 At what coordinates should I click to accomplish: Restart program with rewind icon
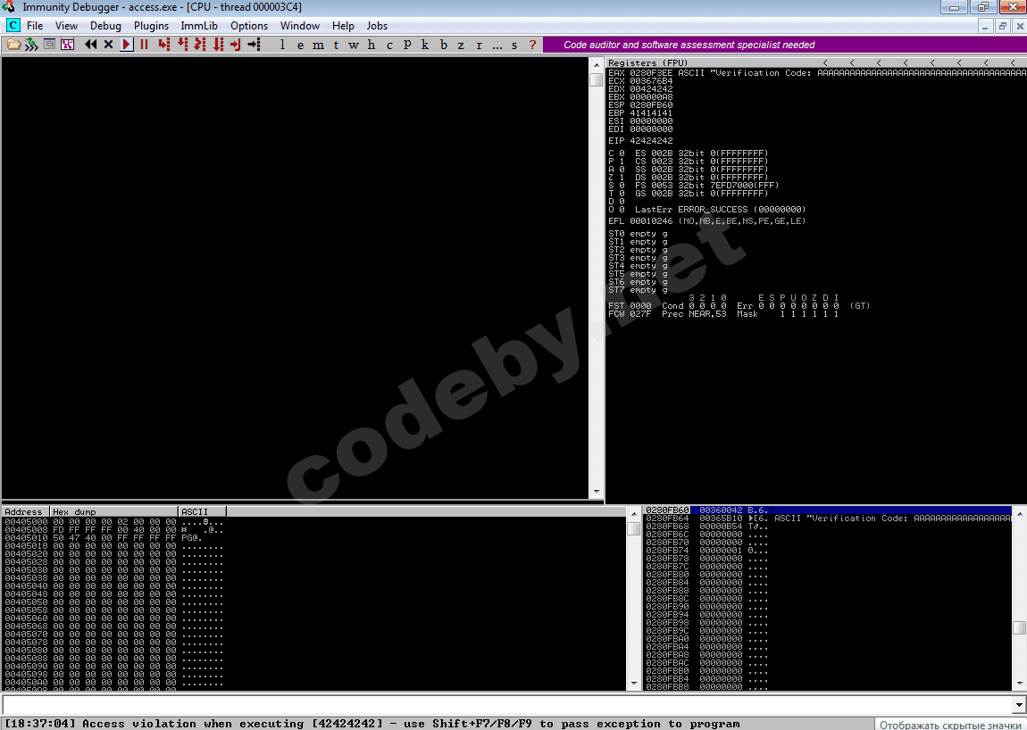coord(90,45)
